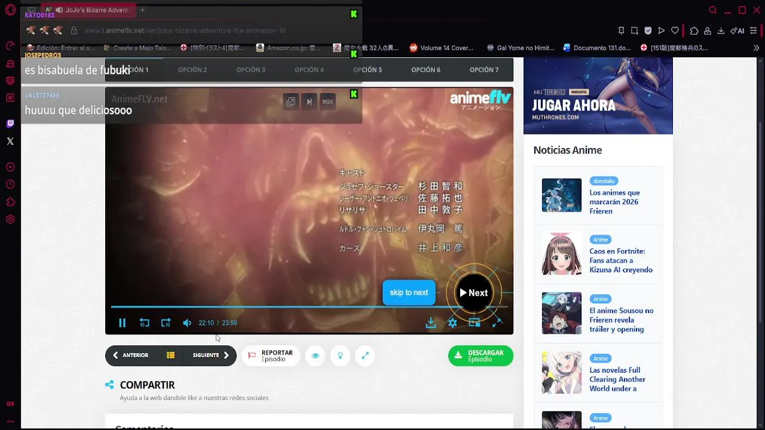Open the Opera menu logo icon
The width and height of the screenshot is (765, 430).
[x=10, y=10]
